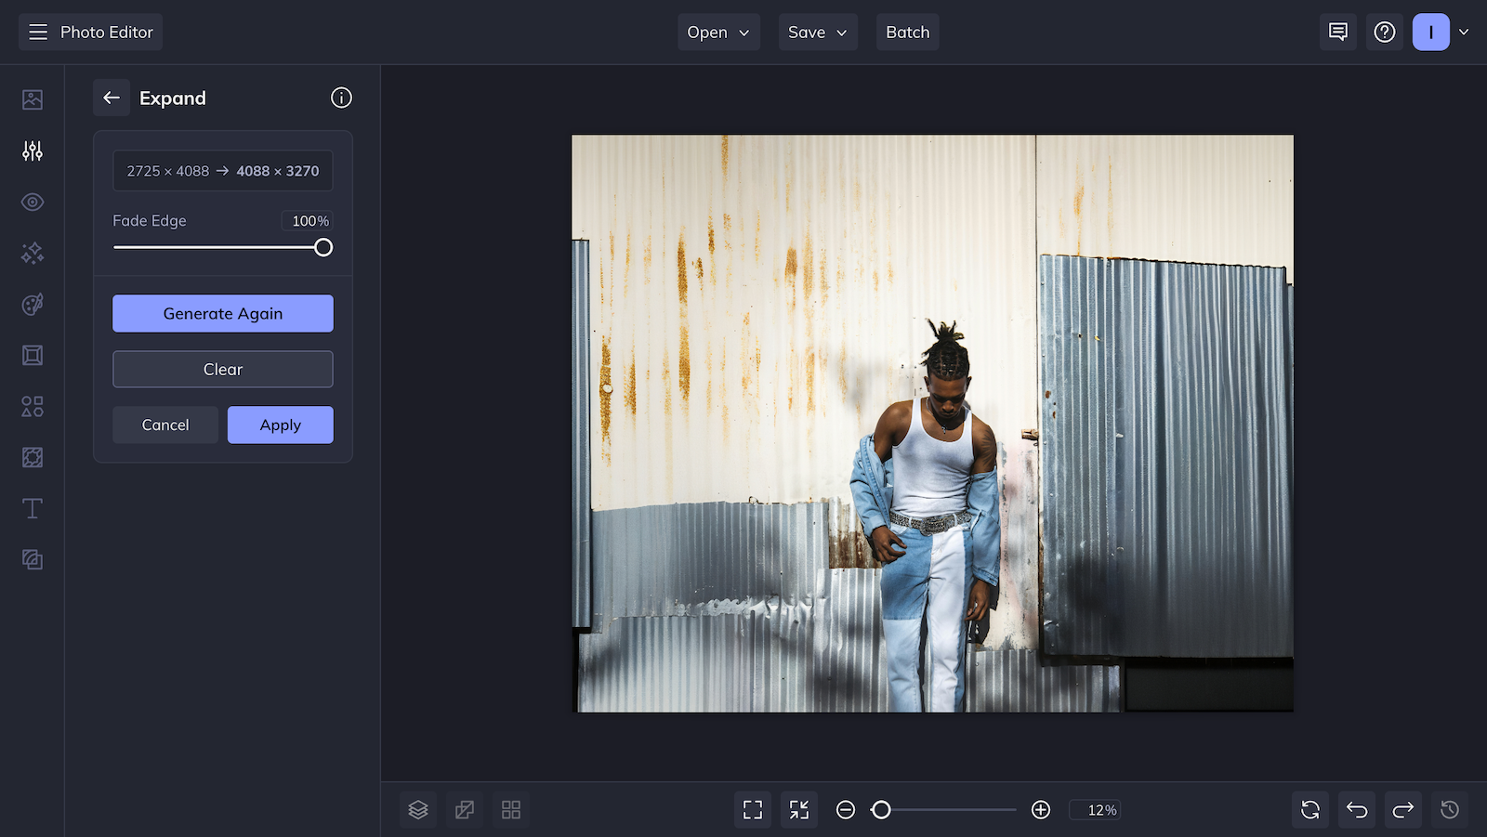Screen dimensions: 1487x837
Task: Click the Generate Again button
Action: click(222, 313)
